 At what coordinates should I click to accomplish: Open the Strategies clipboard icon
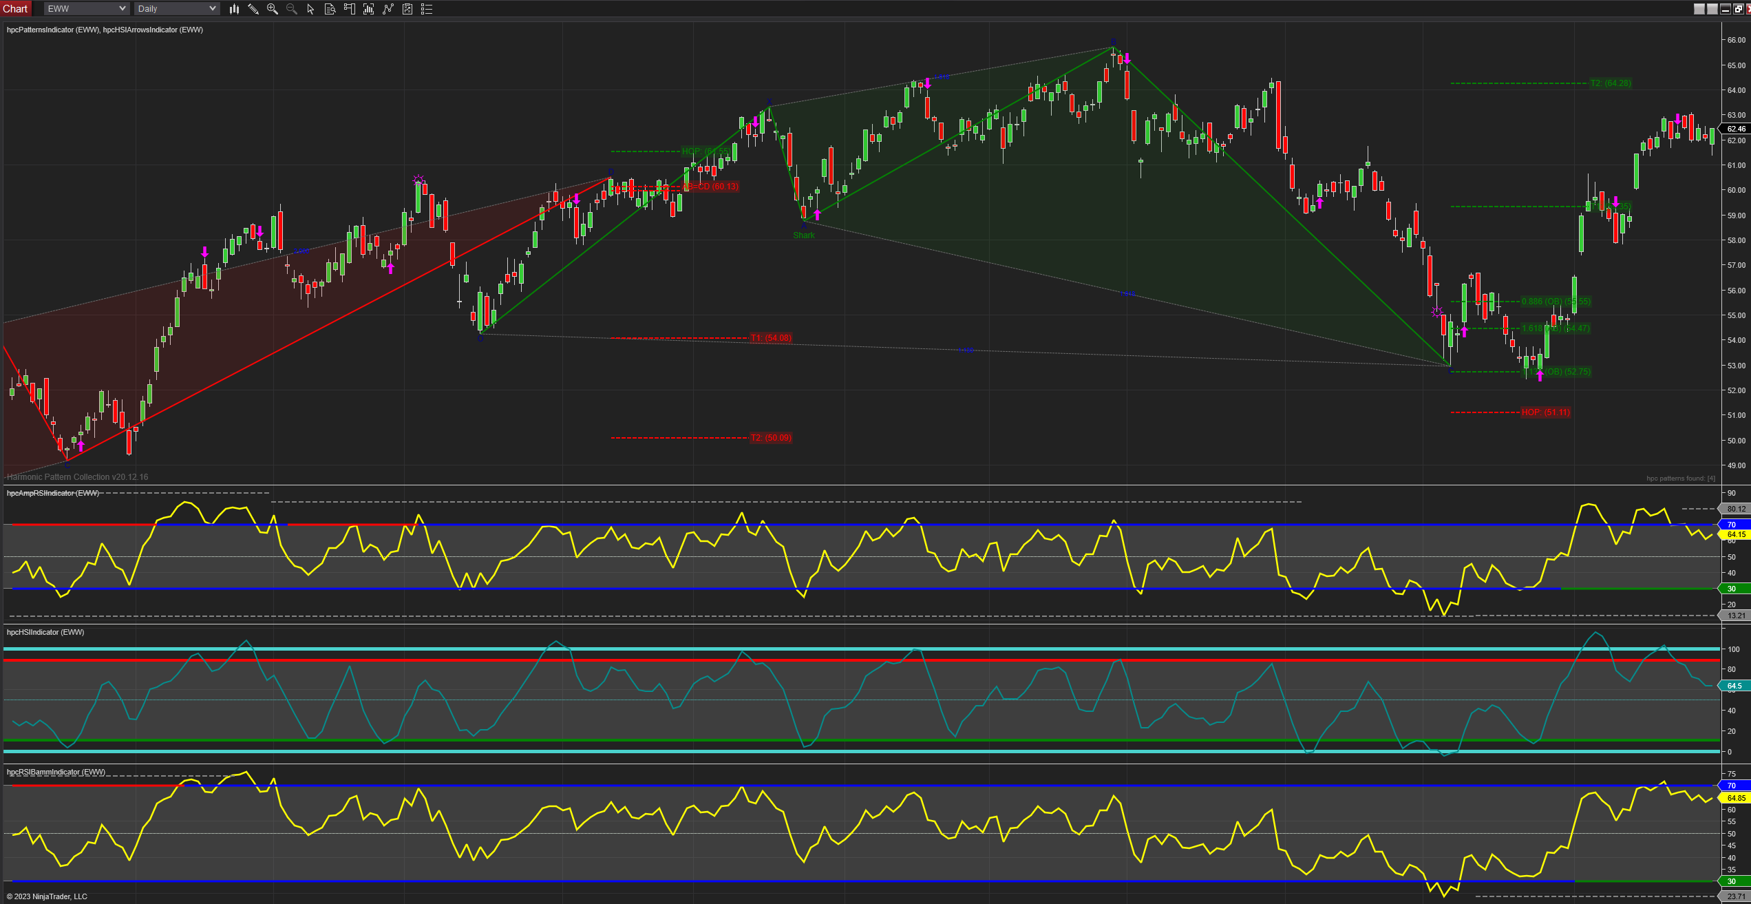[x=407, y=9]
